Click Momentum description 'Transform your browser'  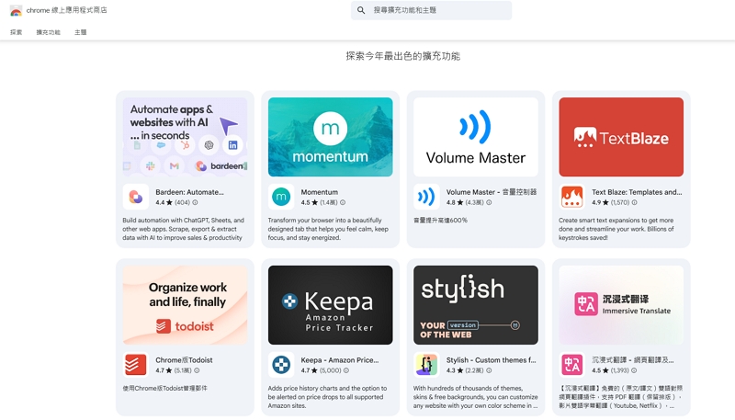tap(328, 229)
